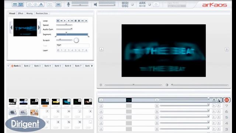The height and width of the screenshot is (133, 236).
Task: Click the Scratch slider
Action: pyautogui.click(x=64, y=40)
